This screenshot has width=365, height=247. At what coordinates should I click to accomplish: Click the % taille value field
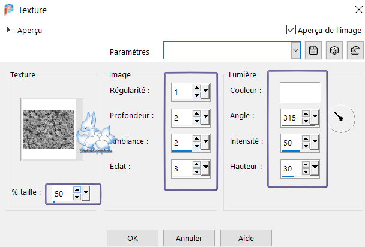coord(62,194)
